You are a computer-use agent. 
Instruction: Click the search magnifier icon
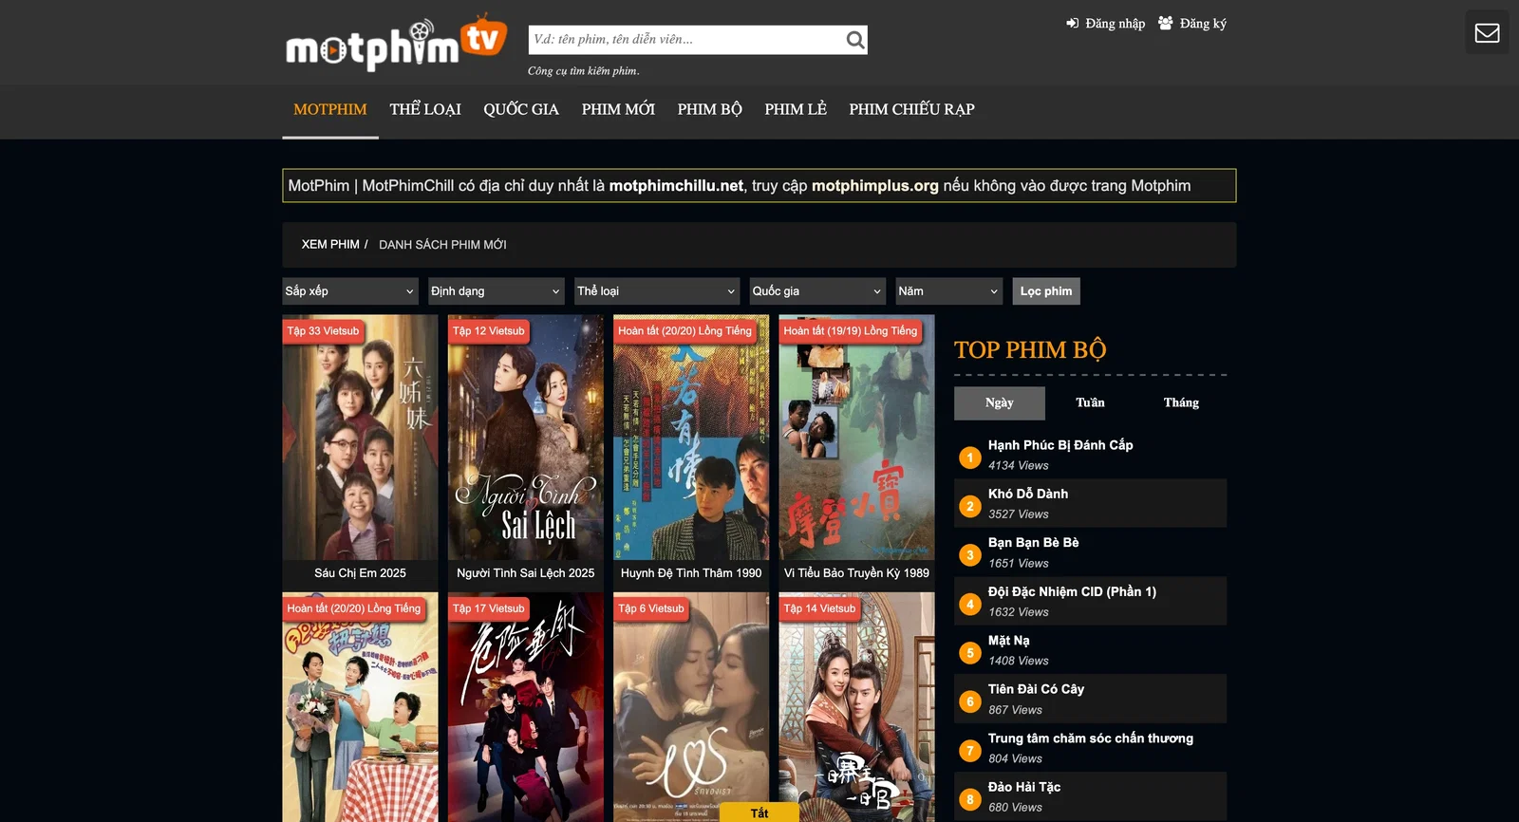click(854, 40)
